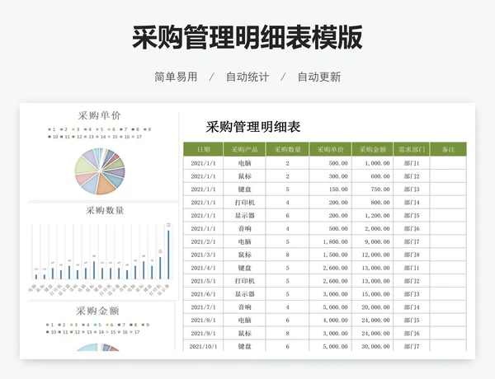
Task: Click unit price cell 4,000.00
Action: 331,321
